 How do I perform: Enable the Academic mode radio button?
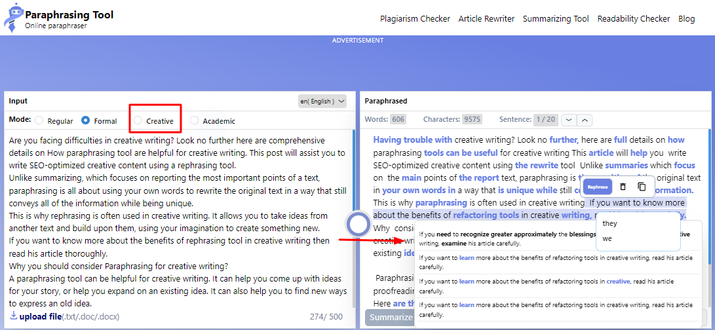195,120
